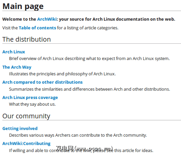The image size is (181, 155).
Task: Open the Table of contents link
Action: click(x=37, y=28)
